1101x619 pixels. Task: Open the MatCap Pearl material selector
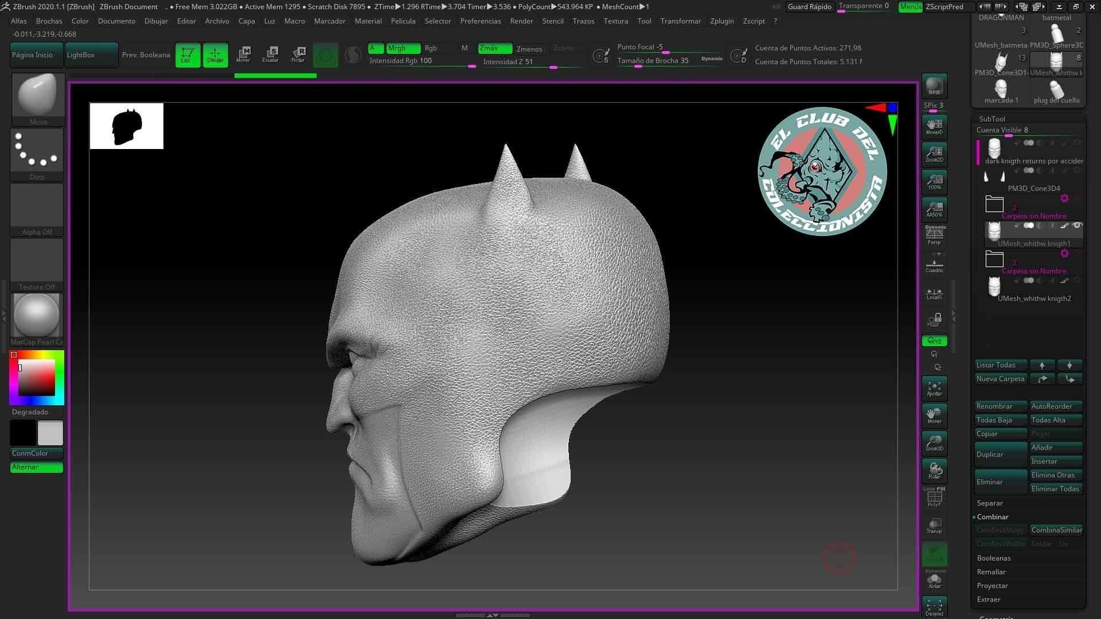pyautogui.click(x=37, y=319)
